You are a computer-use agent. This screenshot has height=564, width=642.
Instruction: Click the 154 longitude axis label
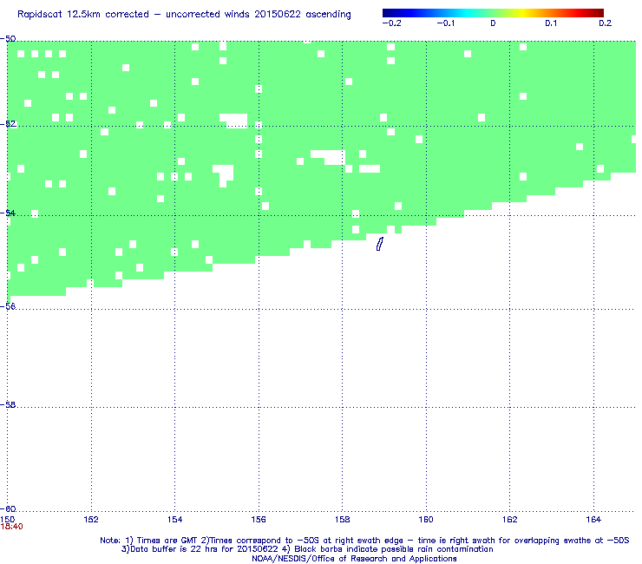click(175, 520)
